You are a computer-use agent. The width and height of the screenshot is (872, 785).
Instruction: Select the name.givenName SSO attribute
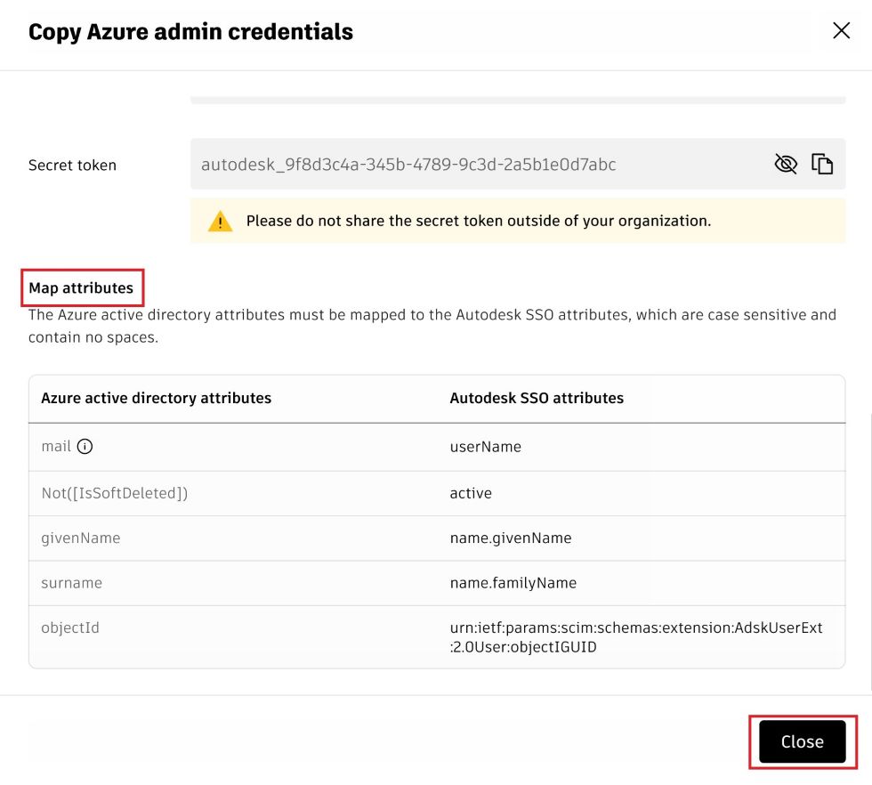[x=511, y=538]
